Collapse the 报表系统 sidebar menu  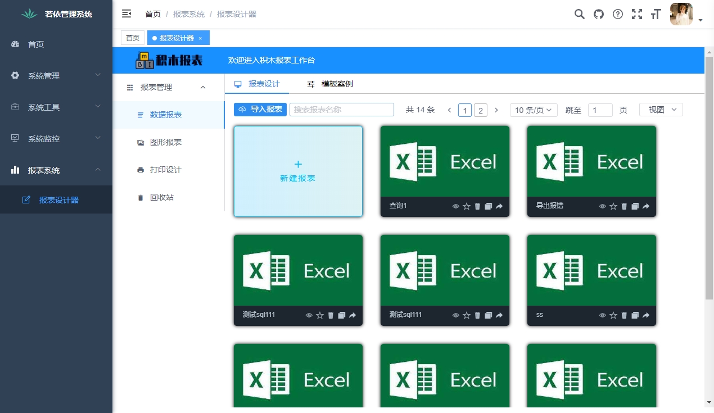pyautogui.click(x=56, y=170)
